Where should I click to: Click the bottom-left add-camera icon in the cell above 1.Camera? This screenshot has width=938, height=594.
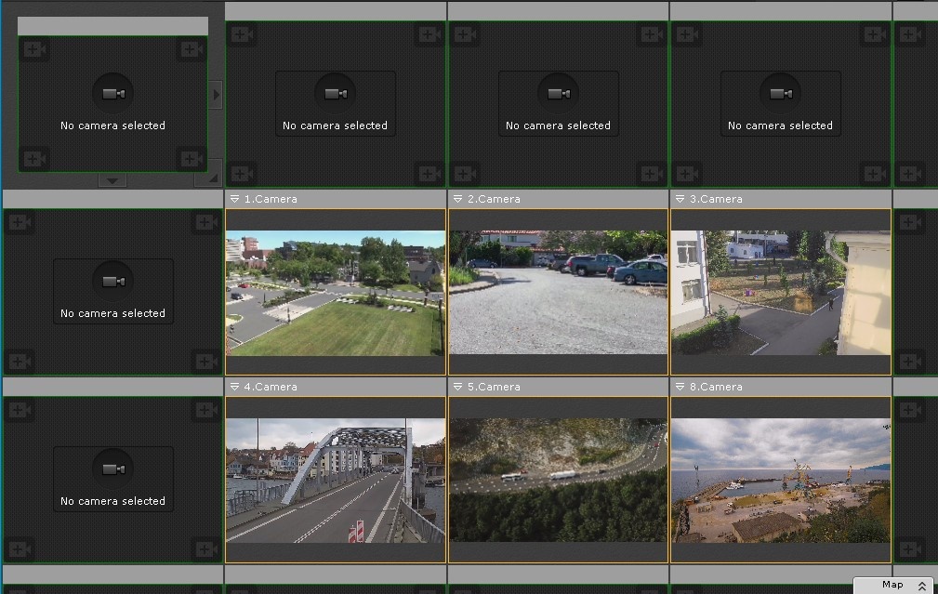coord(241,173)
